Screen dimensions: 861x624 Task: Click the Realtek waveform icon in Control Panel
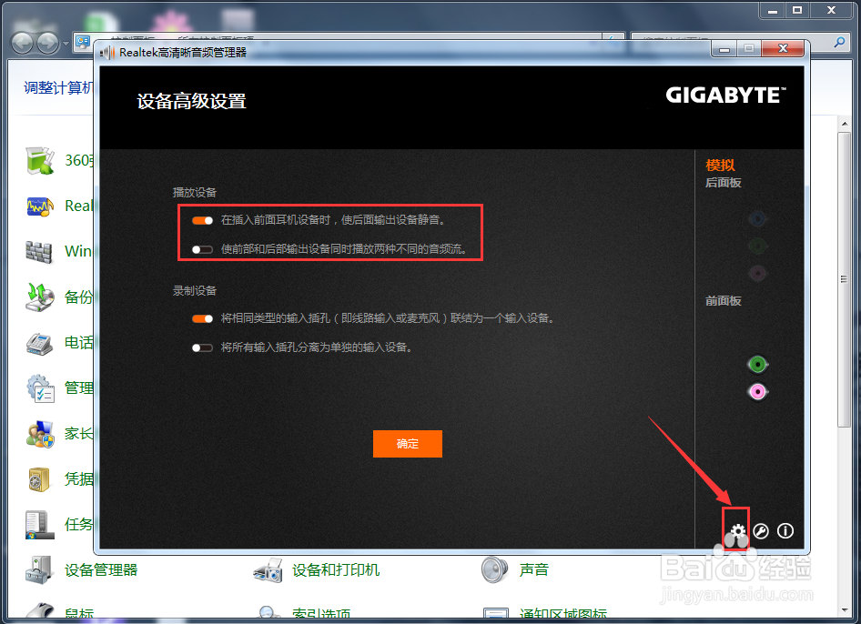[x=39, y=206]
